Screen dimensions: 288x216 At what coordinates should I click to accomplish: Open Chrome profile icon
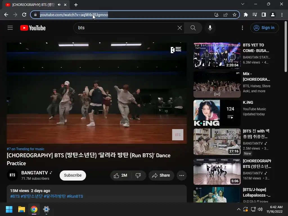[x=273, y=15]
